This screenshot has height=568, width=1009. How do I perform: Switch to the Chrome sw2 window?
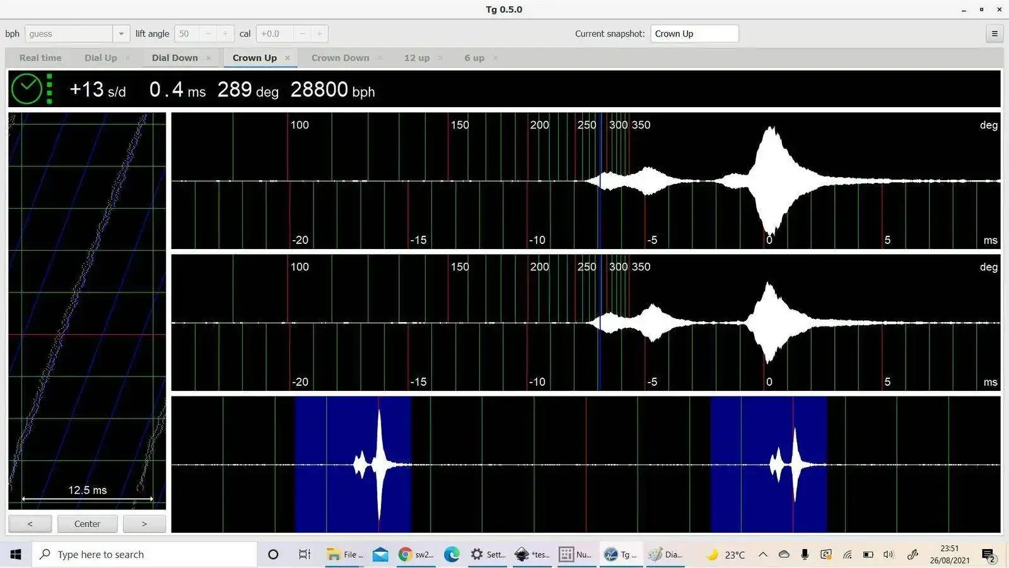click(416, 554)
